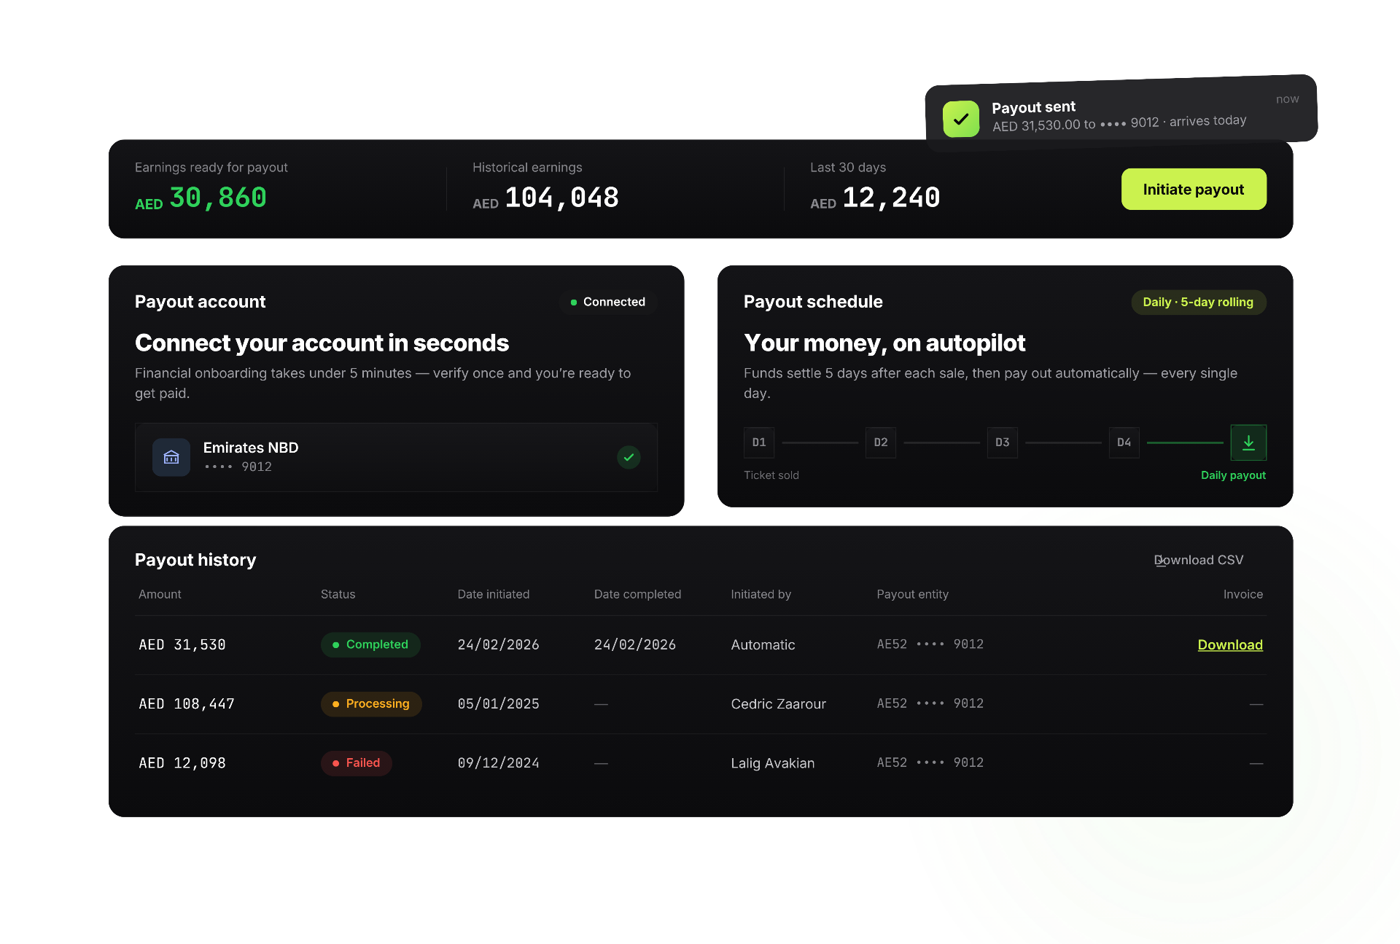
Task: Click the Daily payout label
Action: 1234,475
